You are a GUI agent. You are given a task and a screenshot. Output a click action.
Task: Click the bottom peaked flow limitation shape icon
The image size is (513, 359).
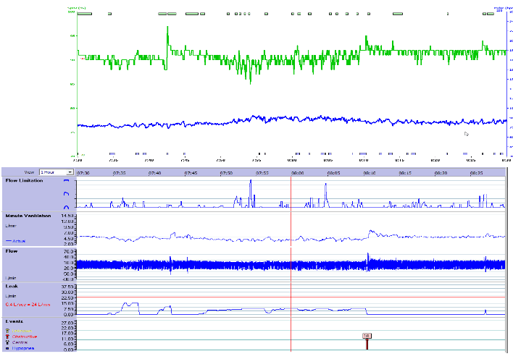pyautogui.click(x=67, y=206)
